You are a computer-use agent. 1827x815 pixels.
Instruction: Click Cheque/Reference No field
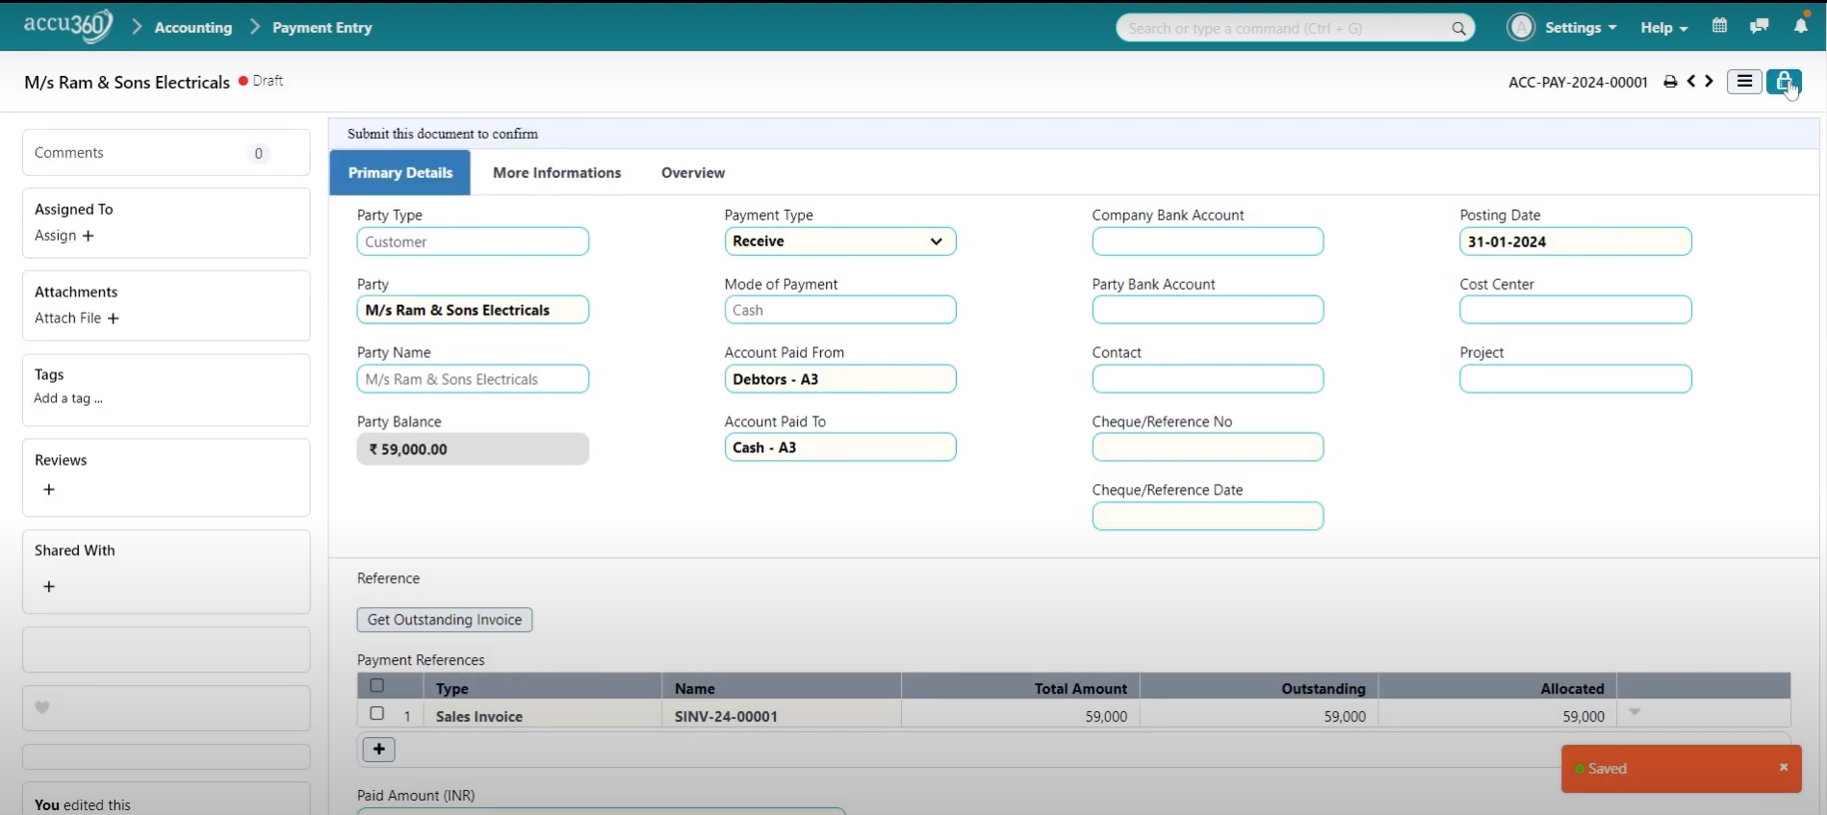click(x=1208, y=447)
